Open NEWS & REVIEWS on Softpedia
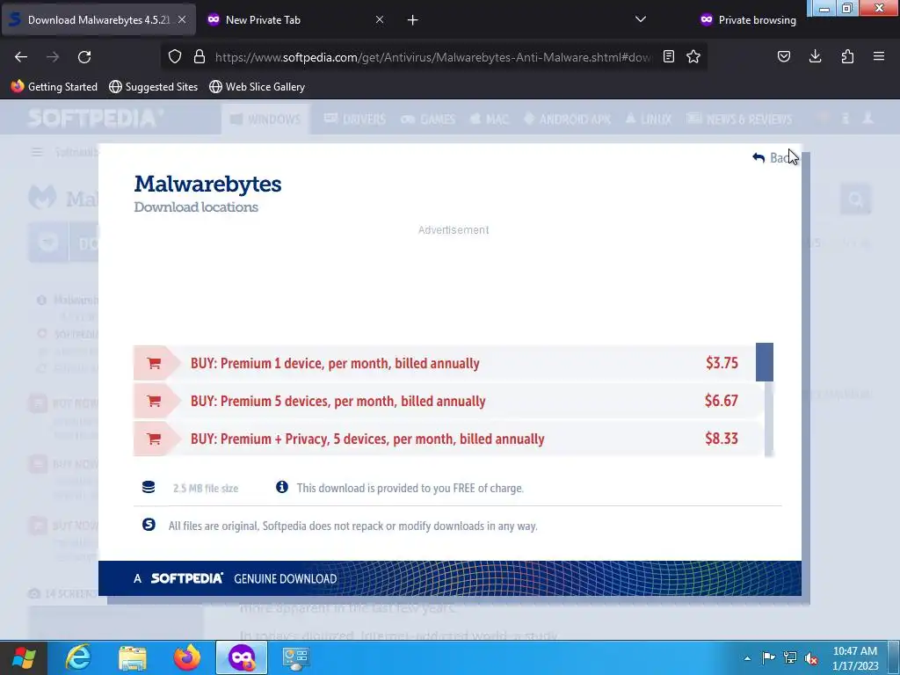 coord(739,120)
